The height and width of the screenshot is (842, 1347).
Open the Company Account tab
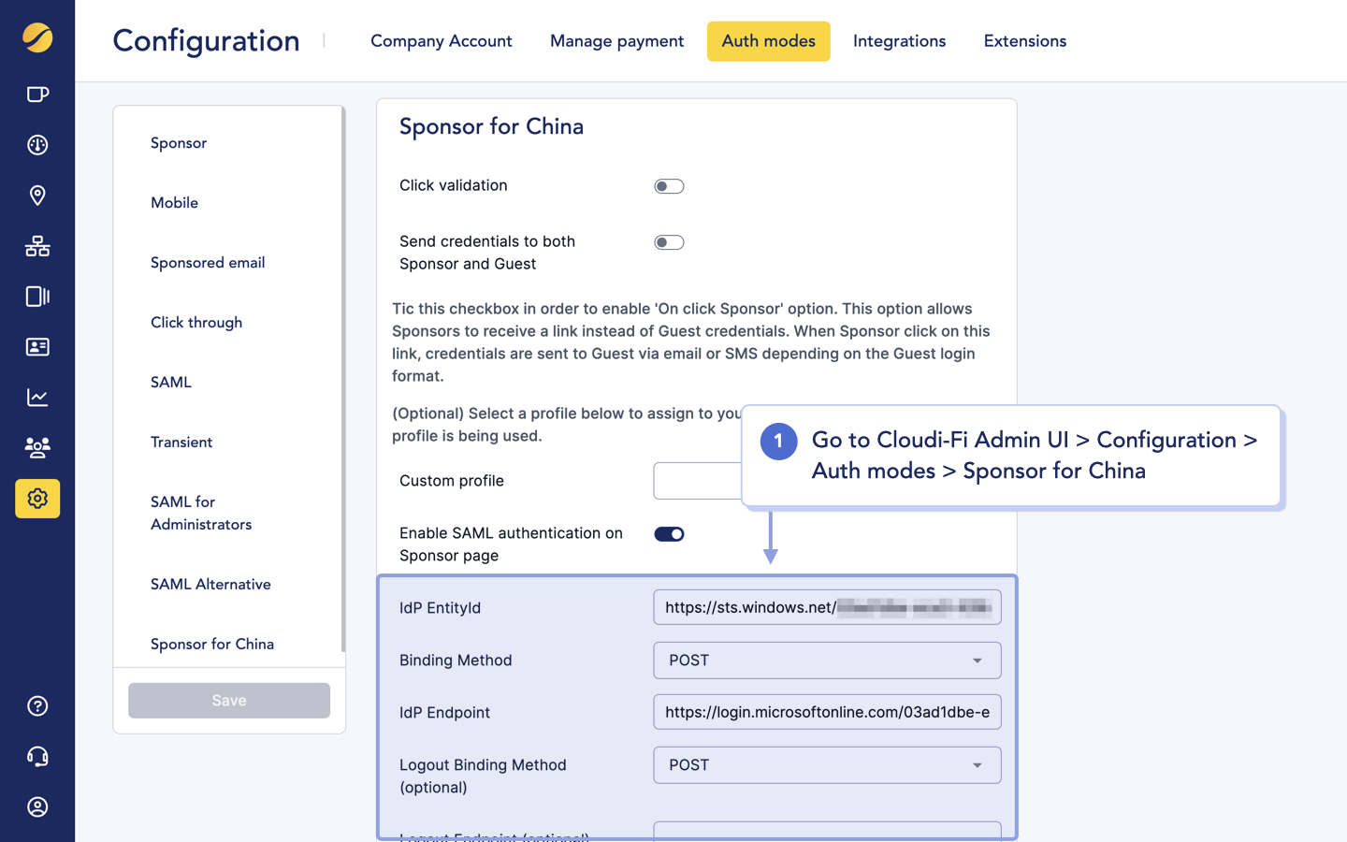(441, 41)
